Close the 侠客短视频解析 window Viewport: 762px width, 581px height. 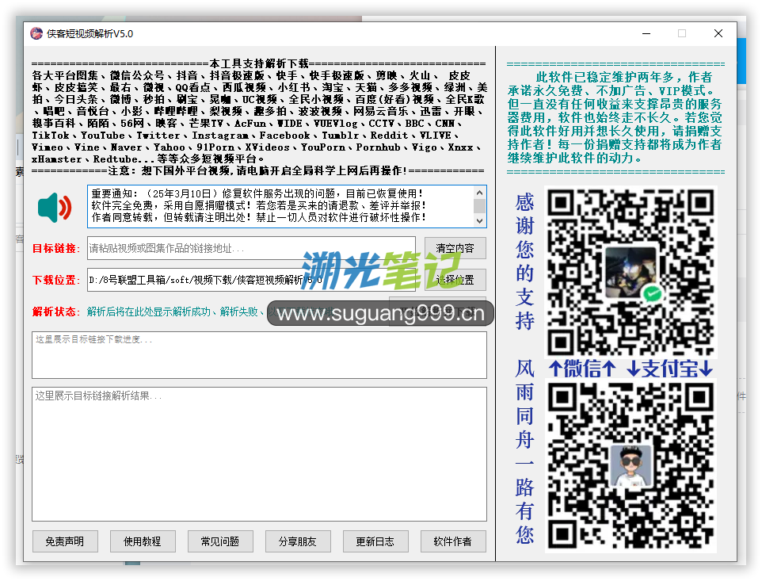click(x=718, y=33)
